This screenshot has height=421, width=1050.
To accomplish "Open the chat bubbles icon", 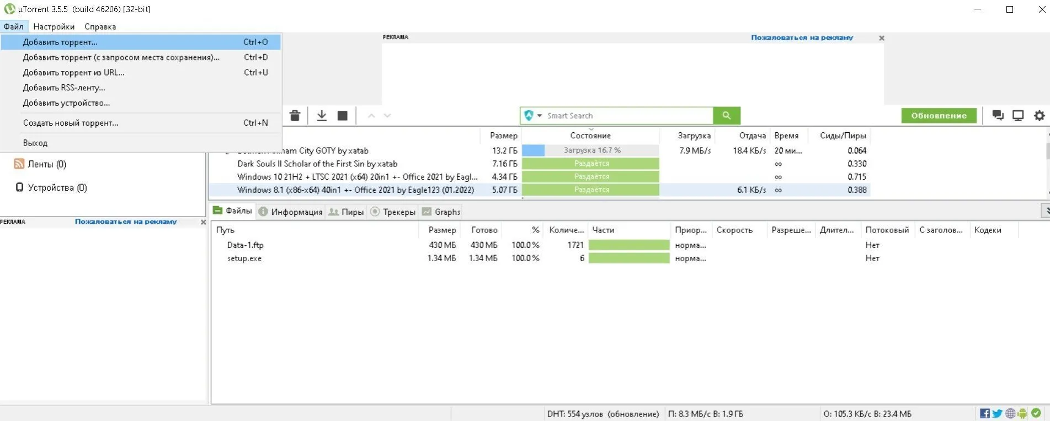I will coord(998,115).
